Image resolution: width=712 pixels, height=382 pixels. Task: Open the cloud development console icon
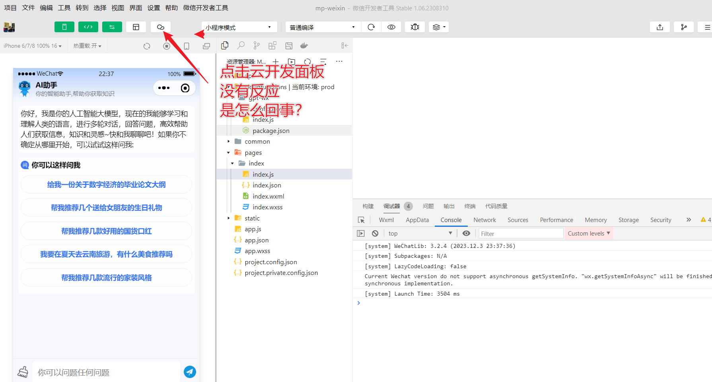[x=160, y=27]
